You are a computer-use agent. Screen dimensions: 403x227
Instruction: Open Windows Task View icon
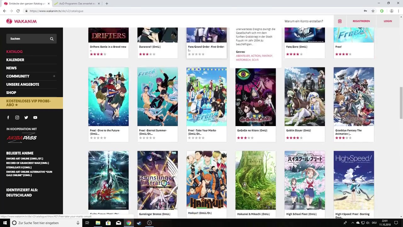(87, 223)
